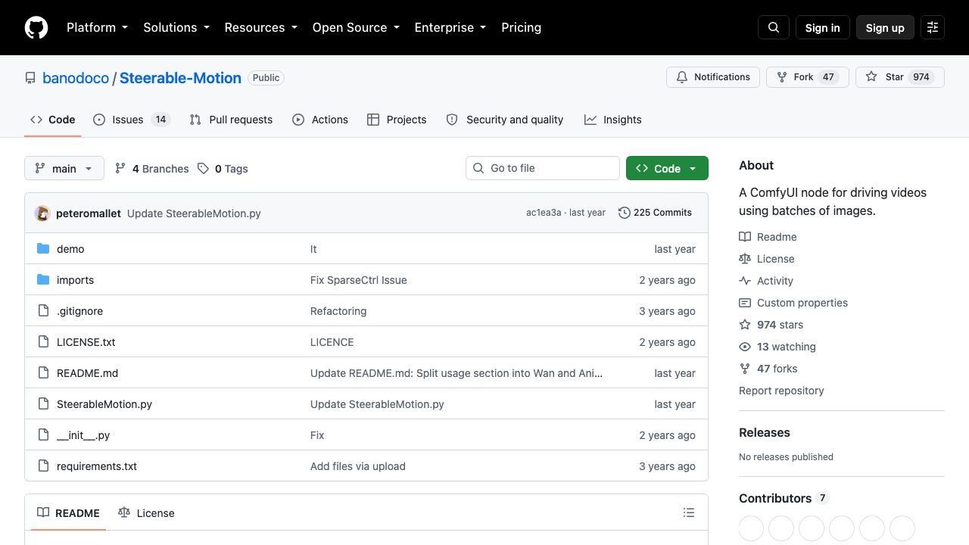This screenshot has height=545, width=969.
Task: Open the Insights tab
Action: [x=613, y=120]
